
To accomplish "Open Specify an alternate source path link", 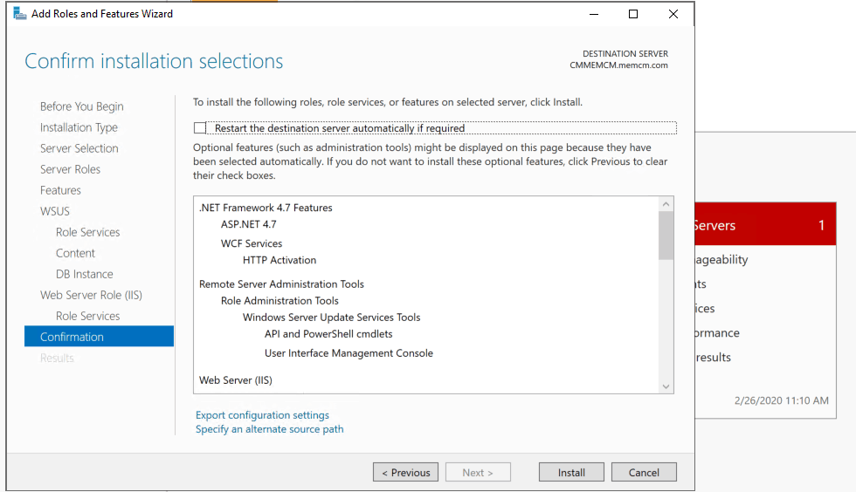I will (269, 429).
